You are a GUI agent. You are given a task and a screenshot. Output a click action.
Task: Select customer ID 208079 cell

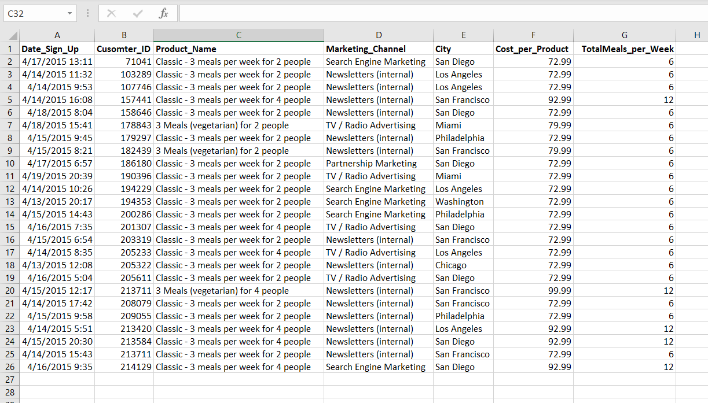pyautogui.click(x=124, y=304)
